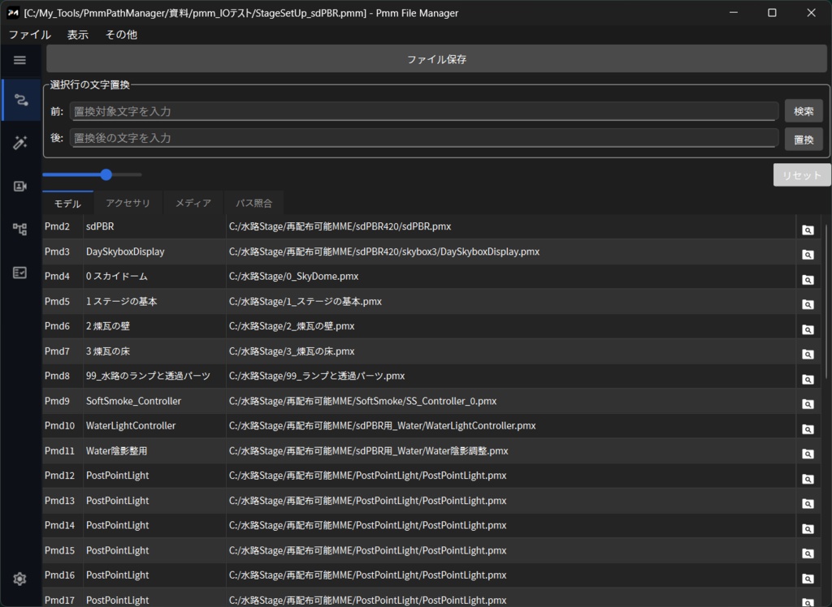Open the camera/ID panel from the sidebar
Screen dimensions: 832x607
[19, 186]
